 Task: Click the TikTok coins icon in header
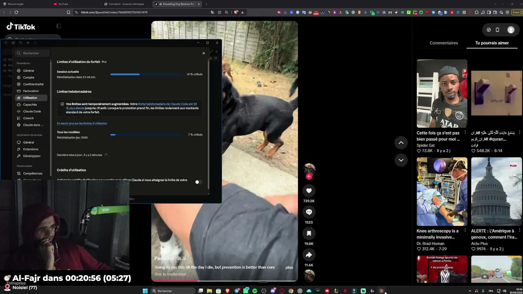[x=489, y=30]
